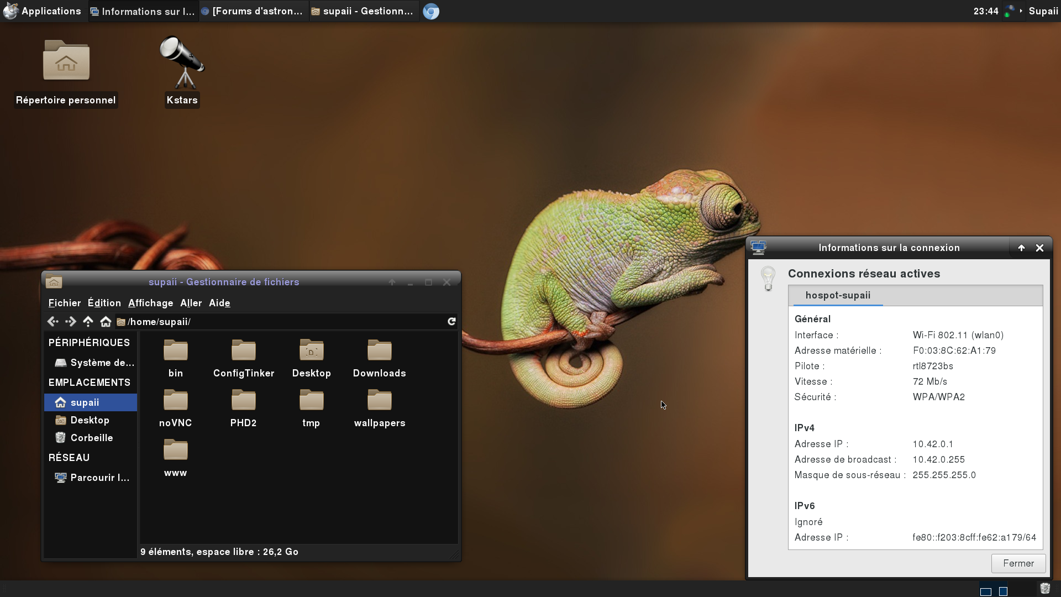Go to parent folder with up arrow
The height and width of the screenshot is (597, 1061).
[x=88, y=322]
